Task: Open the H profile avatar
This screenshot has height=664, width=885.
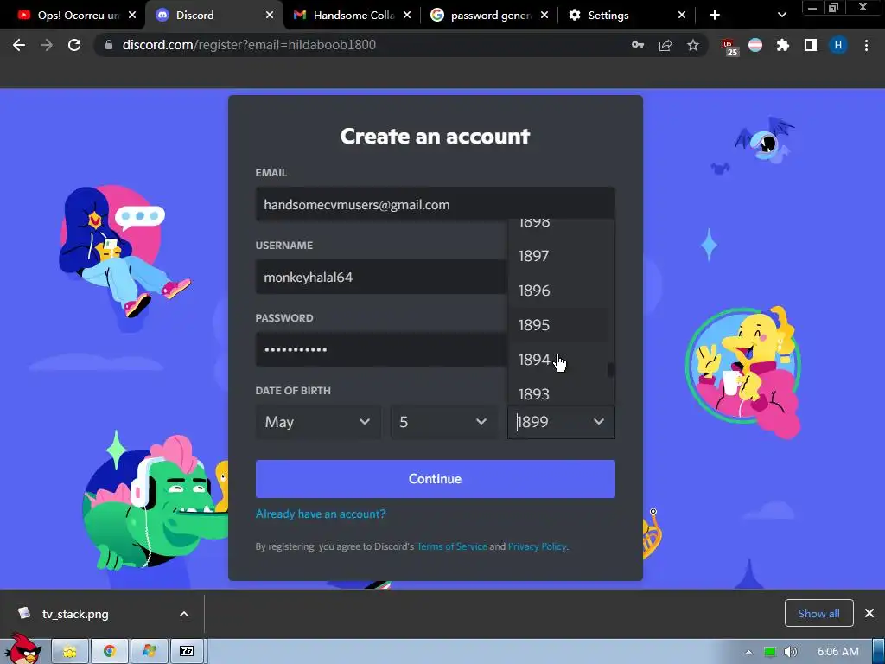Action: tap(838, 45)
